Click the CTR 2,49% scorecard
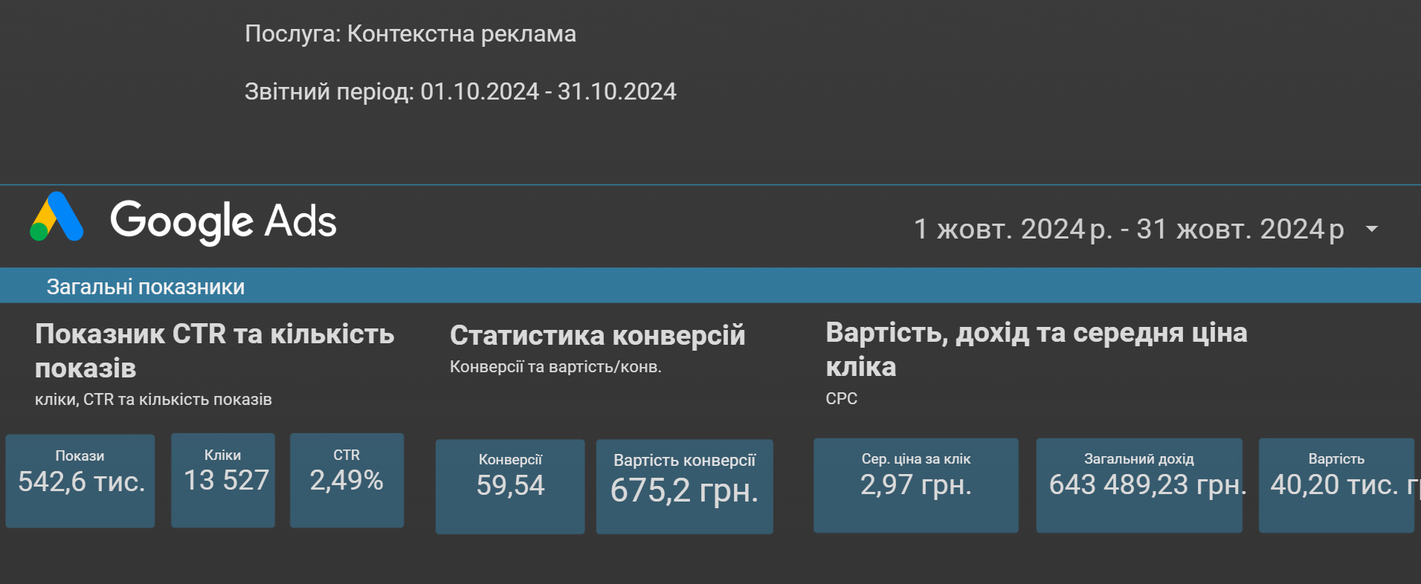The width and height of the screenshot is (1421, 584). coord(347,481)
